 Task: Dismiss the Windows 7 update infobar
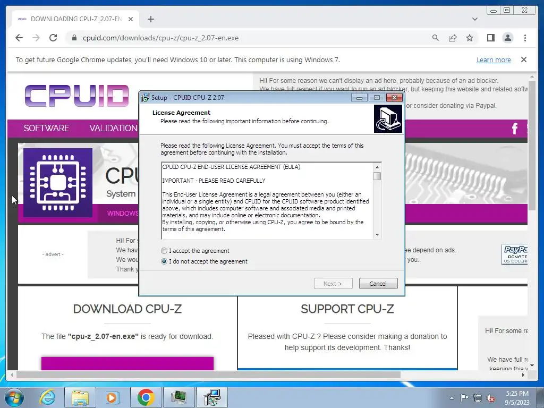pyautogui.click(x=524, y=59)
